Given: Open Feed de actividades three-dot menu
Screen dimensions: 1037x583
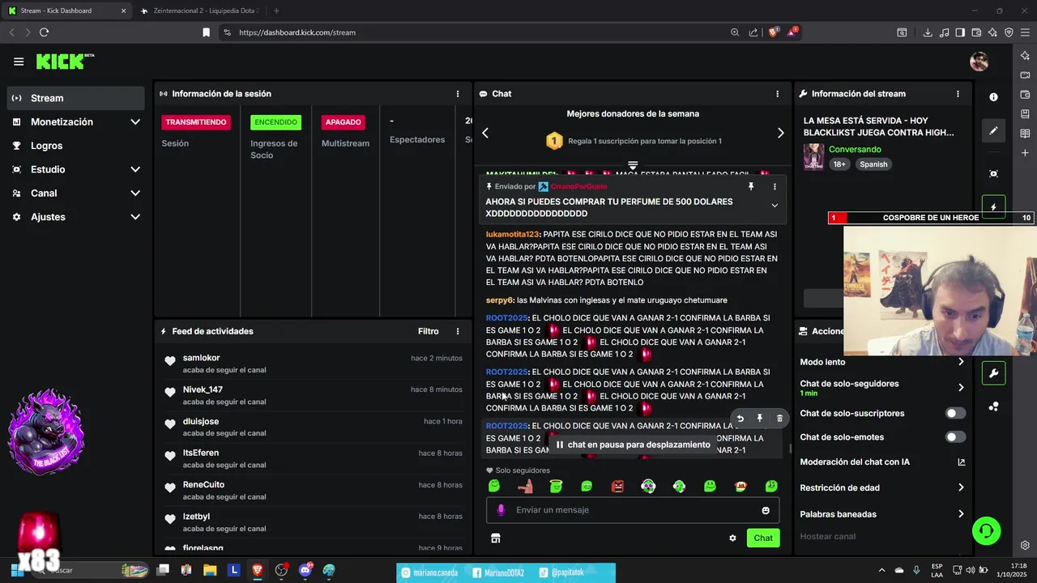Looking at the screenshot, I should 458,331.
